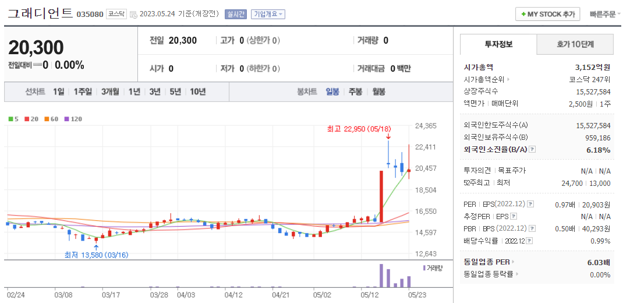This screenshot has height=303, width=623.
Task: Select 1년 line chart period
Action: pyautogui.click(x=134, y=92)
